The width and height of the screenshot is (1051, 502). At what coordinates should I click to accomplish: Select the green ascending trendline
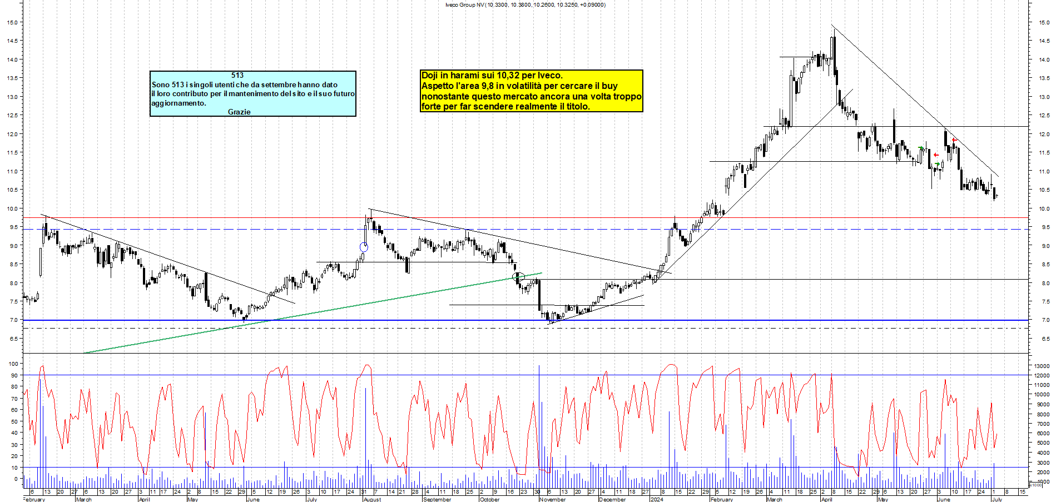[x=311, y=313]
